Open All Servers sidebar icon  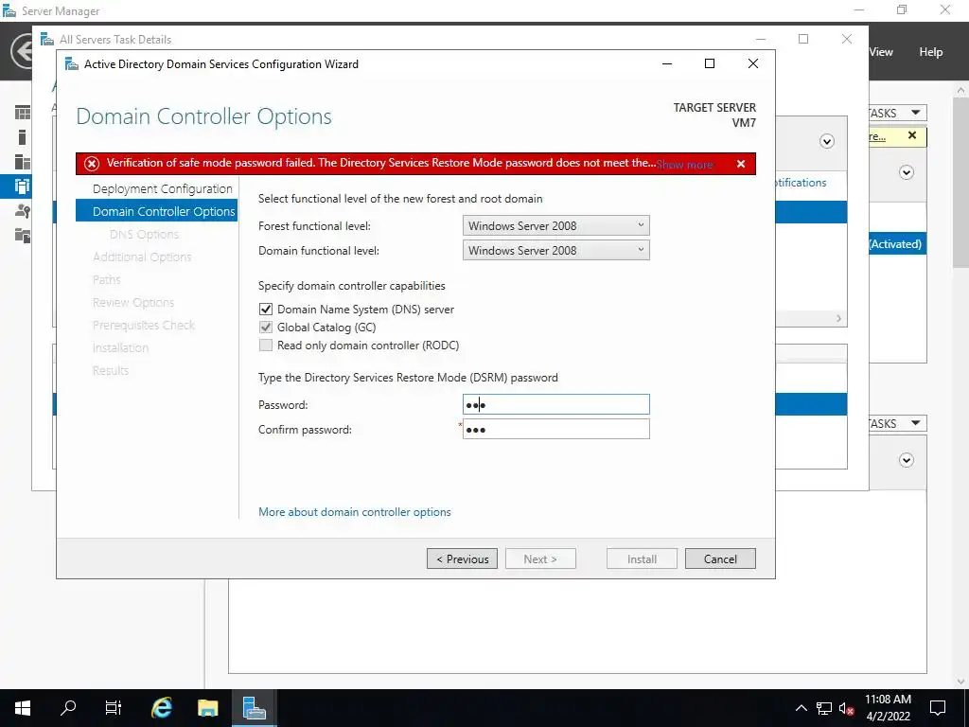click(23, 162)
